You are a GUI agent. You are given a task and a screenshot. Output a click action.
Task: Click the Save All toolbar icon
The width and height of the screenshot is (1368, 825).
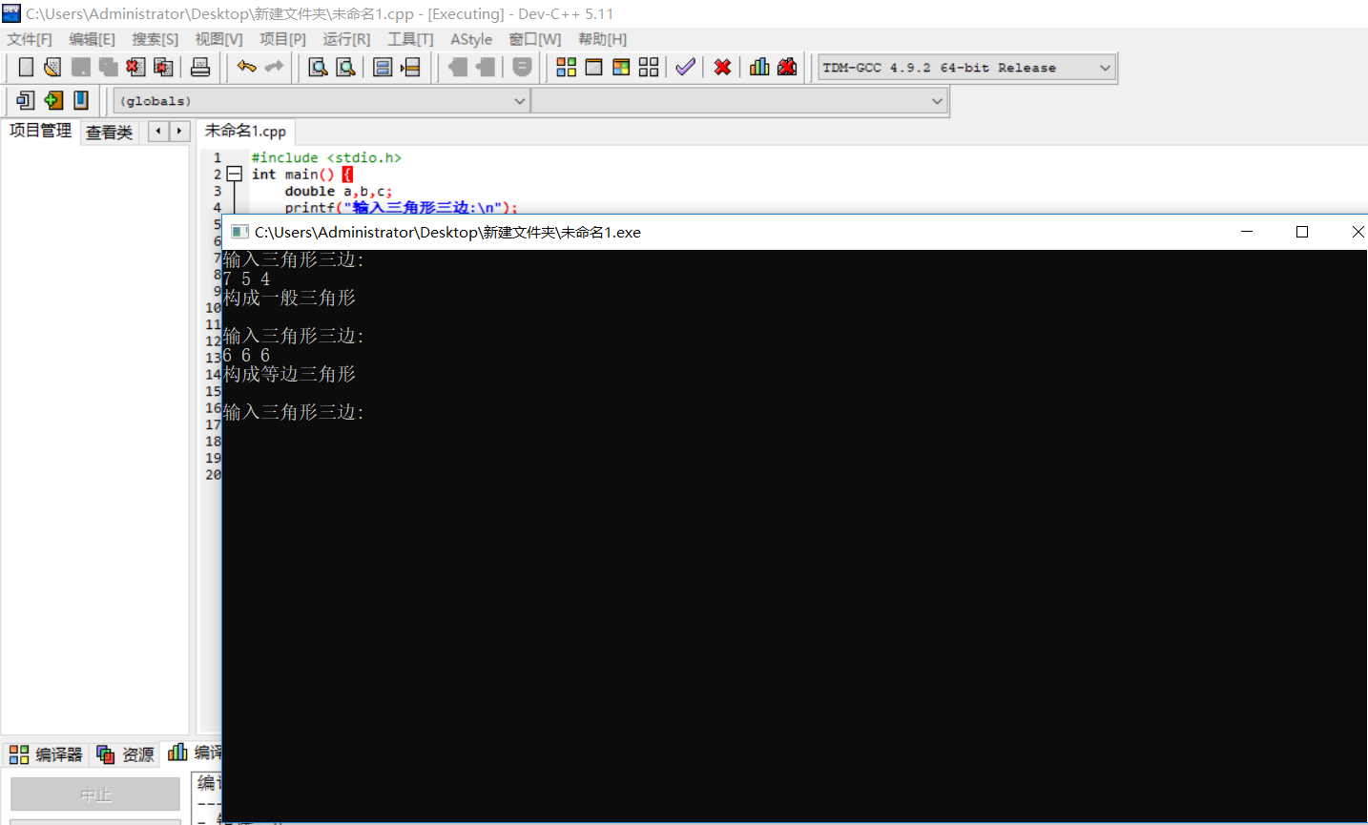pyautogui.click(x=108, y=67)
